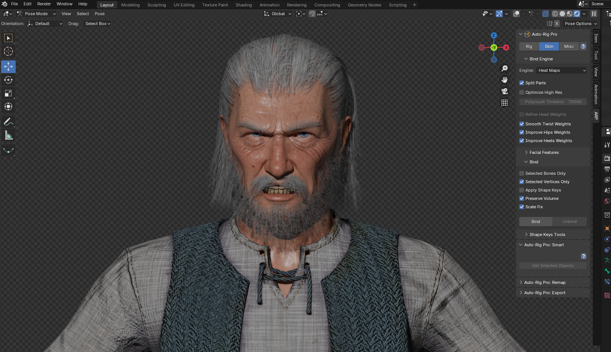Open the Rig tab in Auto-Rig Pro
The width and height of the screenshot is (611, 352).
coord(529,46)
